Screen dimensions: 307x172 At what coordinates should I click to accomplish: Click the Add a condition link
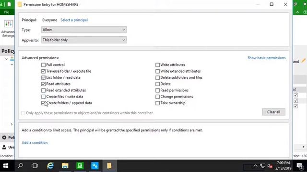tap(35, 142)
